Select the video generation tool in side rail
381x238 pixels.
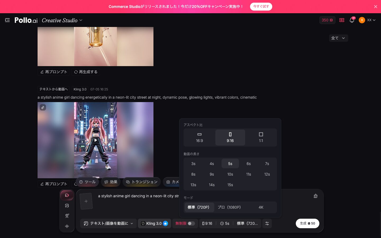(x=67, y=195)
